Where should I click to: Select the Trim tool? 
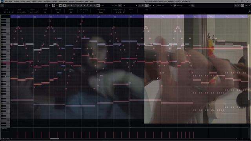pos(75,5)
